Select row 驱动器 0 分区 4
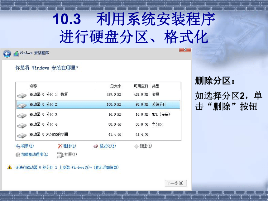268x201 pixels. [98, 124]
